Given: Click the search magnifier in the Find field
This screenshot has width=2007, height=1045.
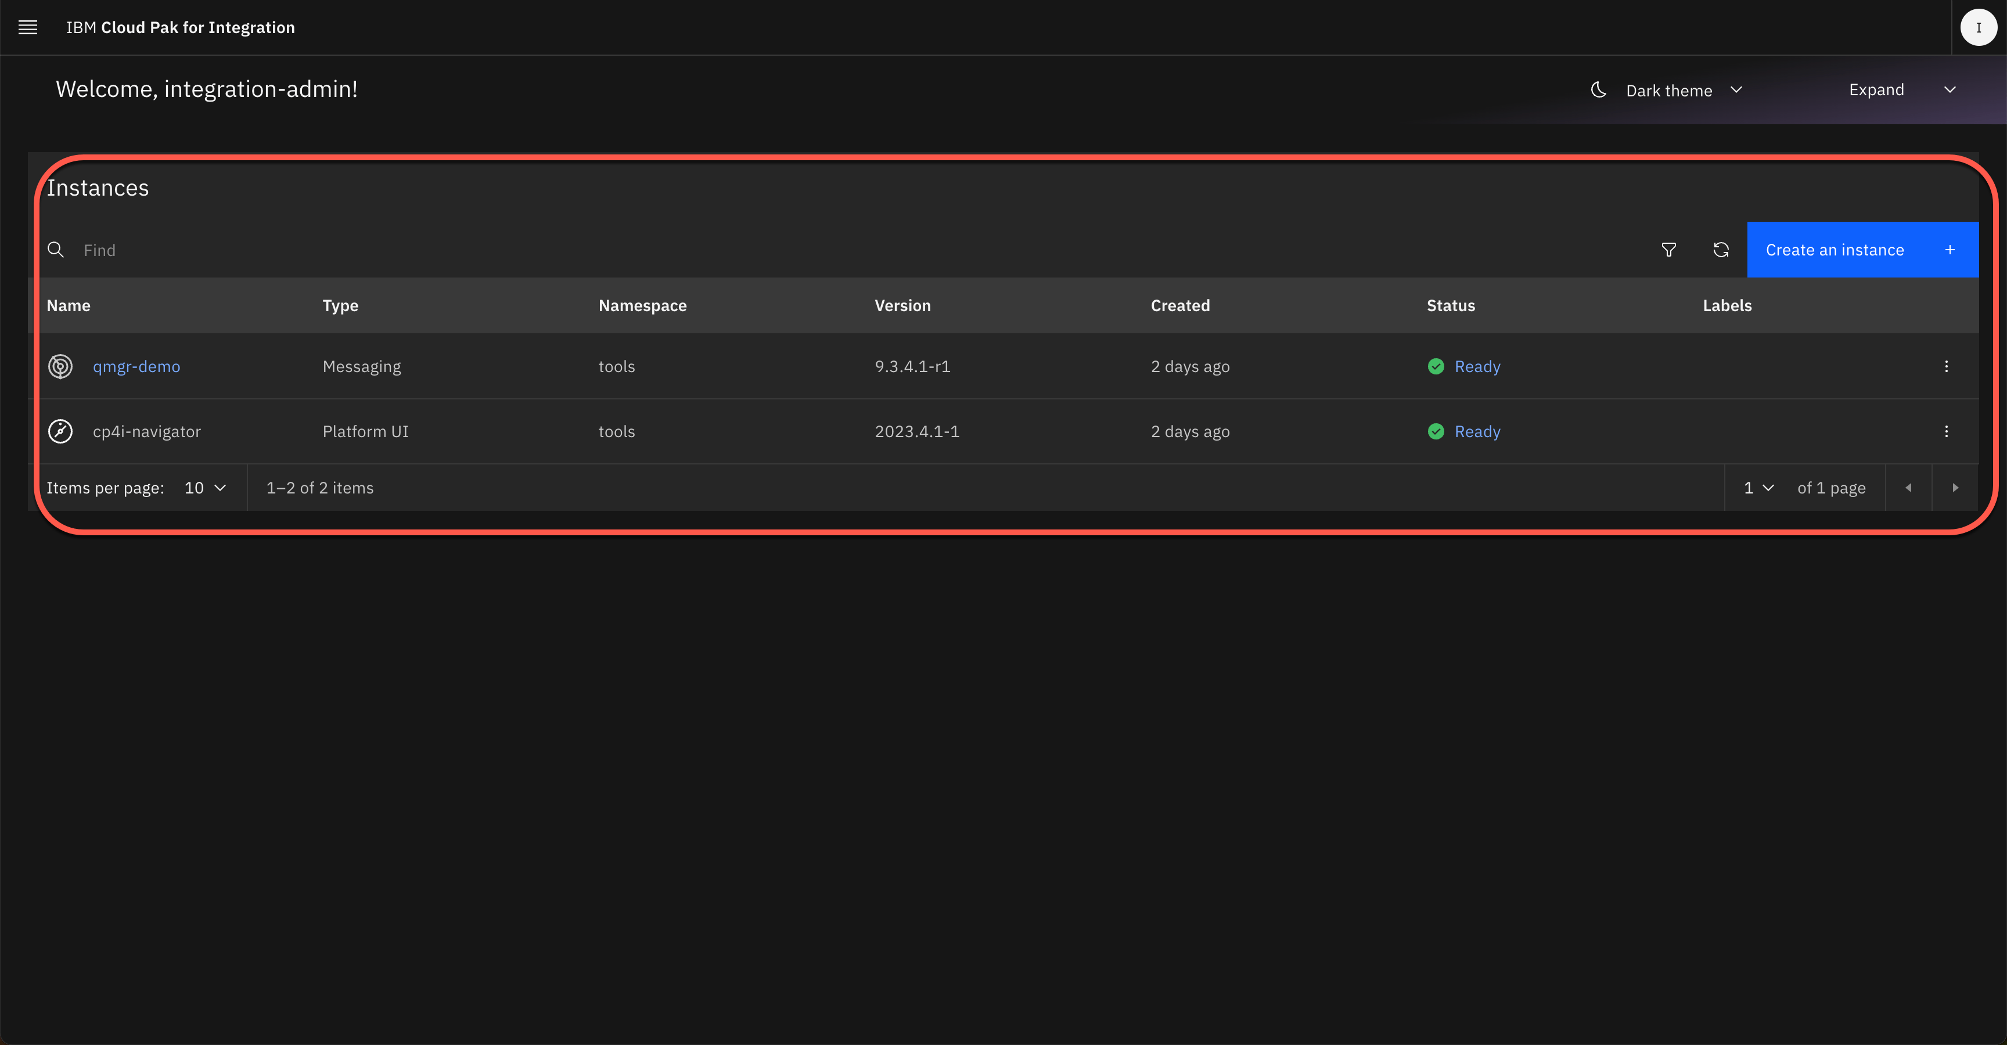Looking at the screenshot, I should pyautogui.click(x=55, y=249).
